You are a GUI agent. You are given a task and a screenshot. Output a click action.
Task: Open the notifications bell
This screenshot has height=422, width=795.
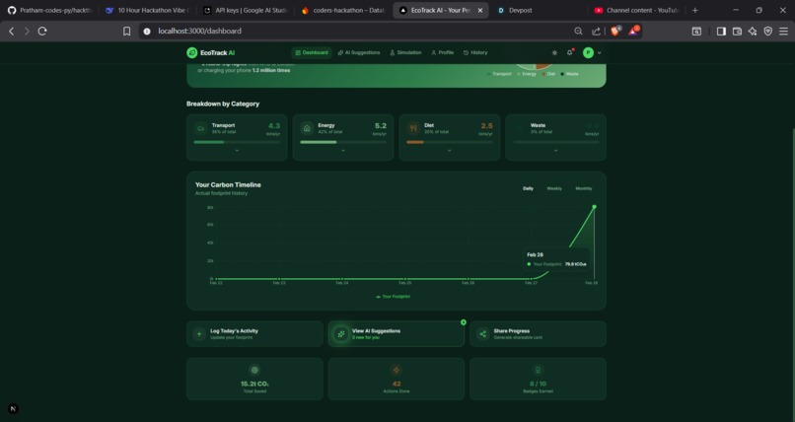tap(570, 52)
